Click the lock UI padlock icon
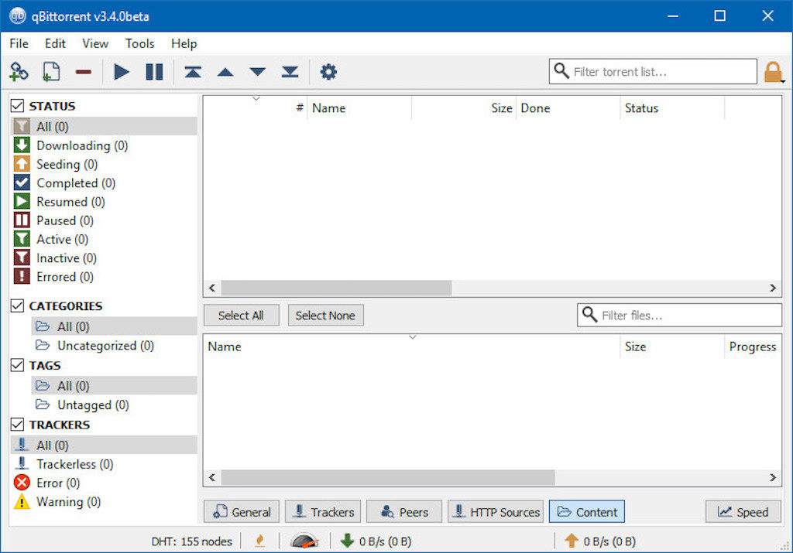The width and height of the screenshot is (793, 553). [774, 72]
